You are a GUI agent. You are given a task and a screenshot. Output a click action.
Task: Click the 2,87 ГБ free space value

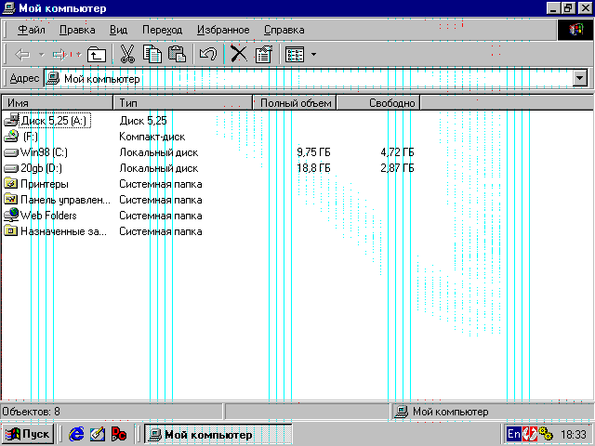(397, 168)
